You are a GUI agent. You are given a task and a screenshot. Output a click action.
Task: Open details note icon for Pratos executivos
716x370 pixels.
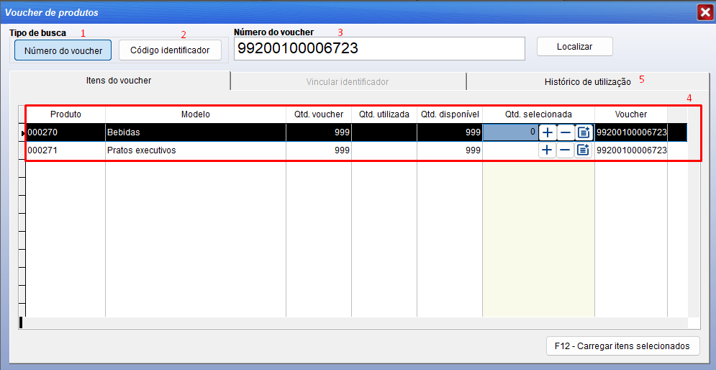coord(584,150)
